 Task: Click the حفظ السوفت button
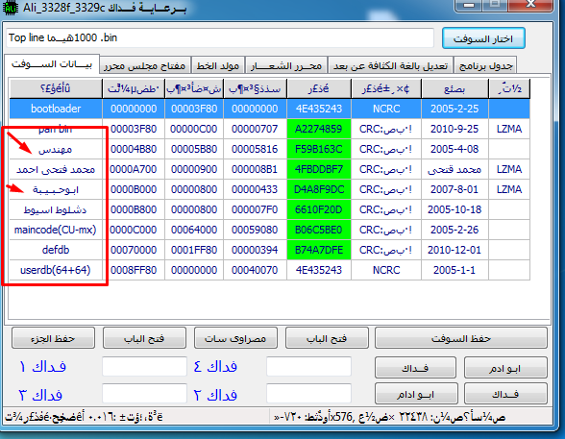[x=461, y=338]
